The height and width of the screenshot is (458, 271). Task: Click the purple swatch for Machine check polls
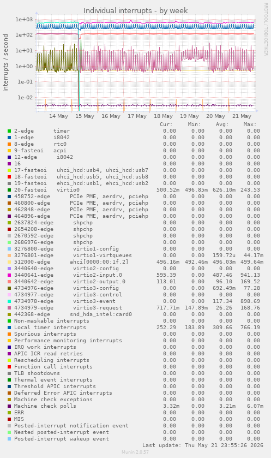pos(9,406)
